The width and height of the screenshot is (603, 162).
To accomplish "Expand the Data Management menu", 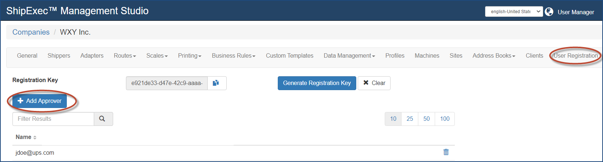I will pyautogui.click(x=349, y=56).
